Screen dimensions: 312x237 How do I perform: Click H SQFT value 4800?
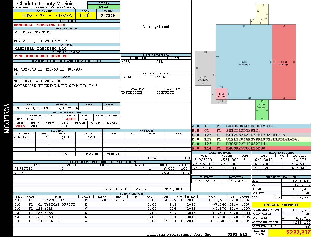click(71, 119)
